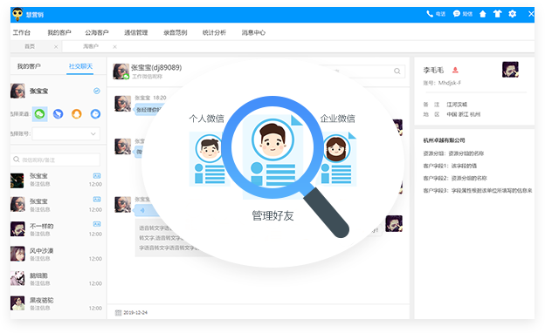This screenshot has width=545, height=333.
Task: Open settings via the gear icon
Action: [513, 14]
